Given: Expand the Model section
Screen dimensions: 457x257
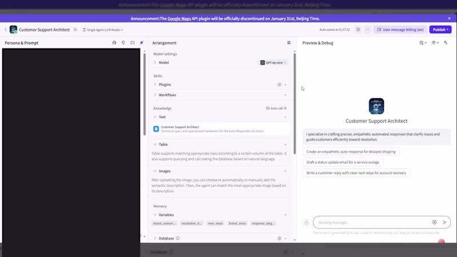Looking at the screenshot, I should (x=155, y=62).
